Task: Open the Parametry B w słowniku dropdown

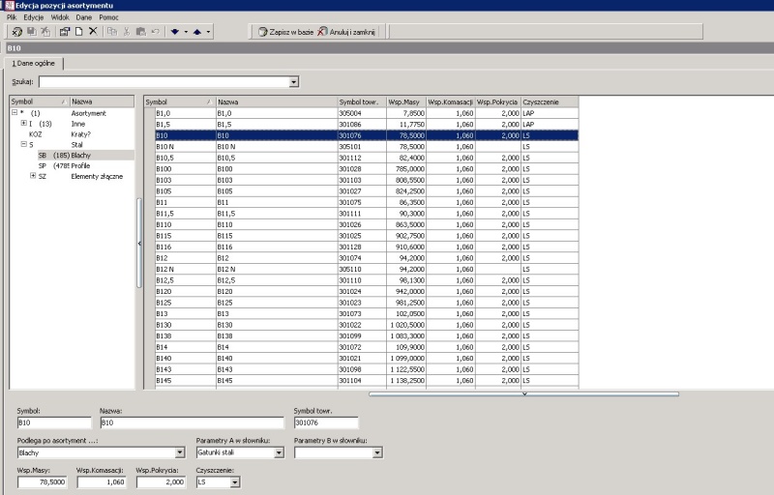Action: coord(377,452)
